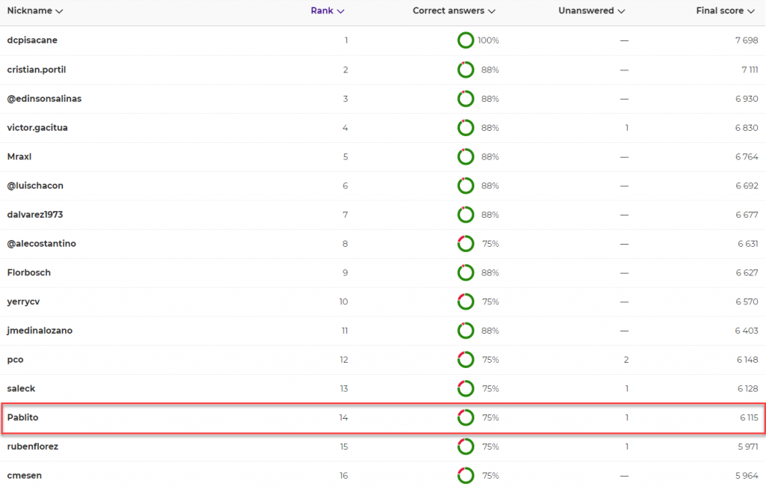This screenshot has height=490, width=766.
Task: Click rank 10 cell for yerrycv
Action: (x=343, y=302)
